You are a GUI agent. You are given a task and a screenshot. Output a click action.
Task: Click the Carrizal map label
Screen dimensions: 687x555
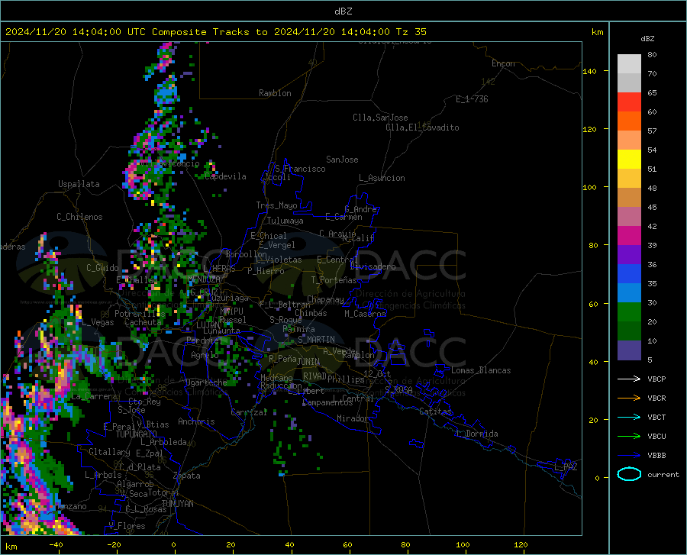point(249,412)
